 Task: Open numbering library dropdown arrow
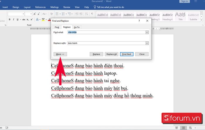click(x=66, y=14)
